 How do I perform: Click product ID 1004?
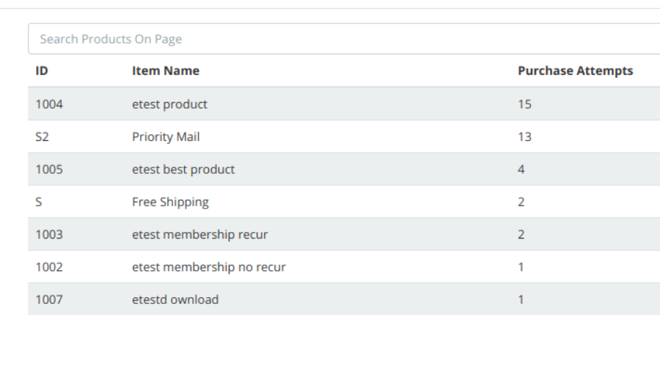[x=49, y=104]
